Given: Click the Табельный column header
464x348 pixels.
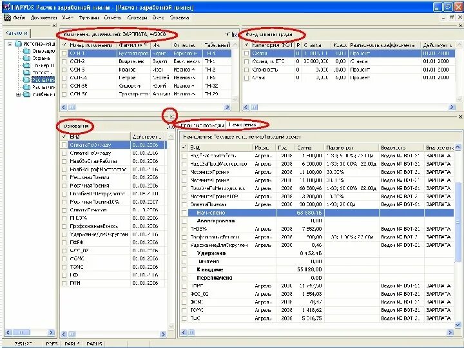Looking at the screenshot, I should [217, 45].
